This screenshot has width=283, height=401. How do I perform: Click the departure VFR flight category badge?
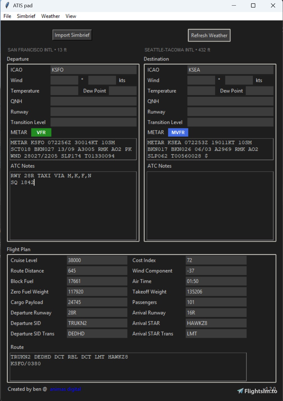pyautogui.click(x=41, y=132)
